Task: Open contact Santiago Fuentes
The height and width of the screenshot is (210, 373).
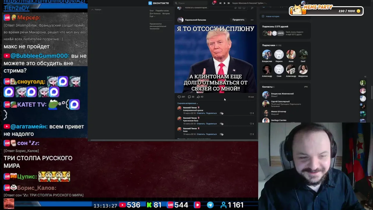Action: pos(279,120)
